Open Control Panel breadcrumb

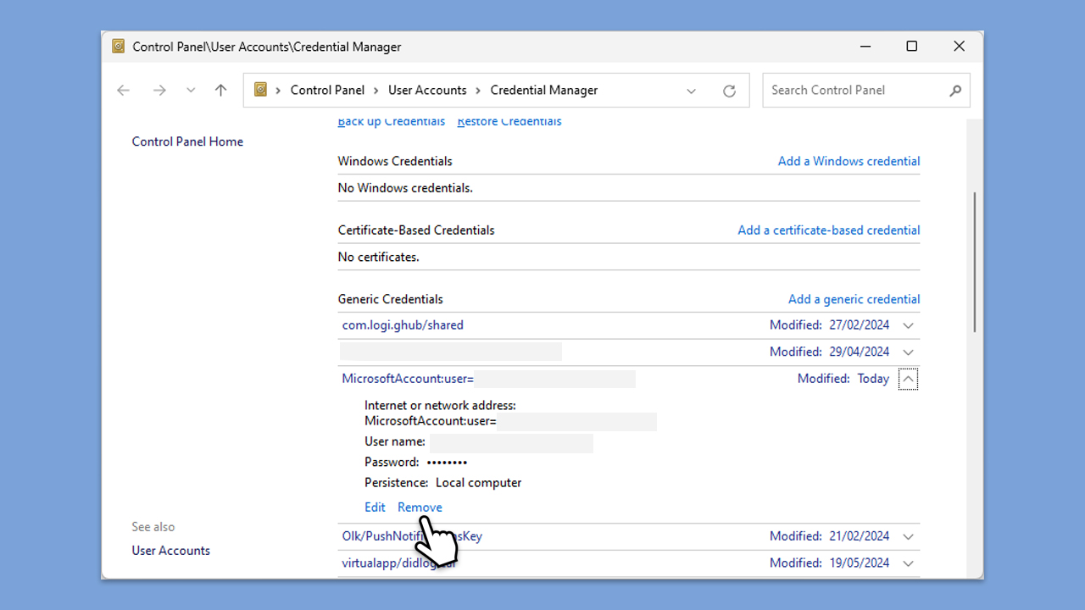click(327, 90)
